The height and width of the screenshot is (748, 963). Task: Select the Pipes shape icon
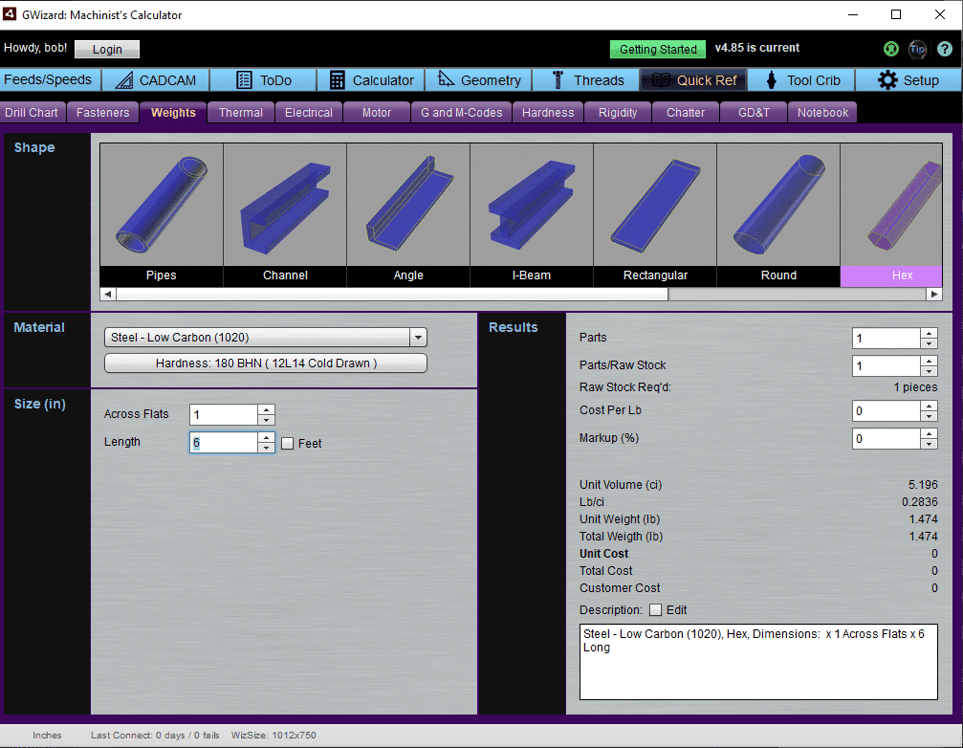pyautogui.click(x=161, y=204)
